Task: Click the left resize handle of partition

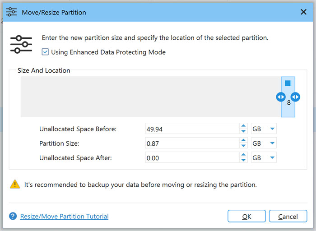Action: (281, 97)
